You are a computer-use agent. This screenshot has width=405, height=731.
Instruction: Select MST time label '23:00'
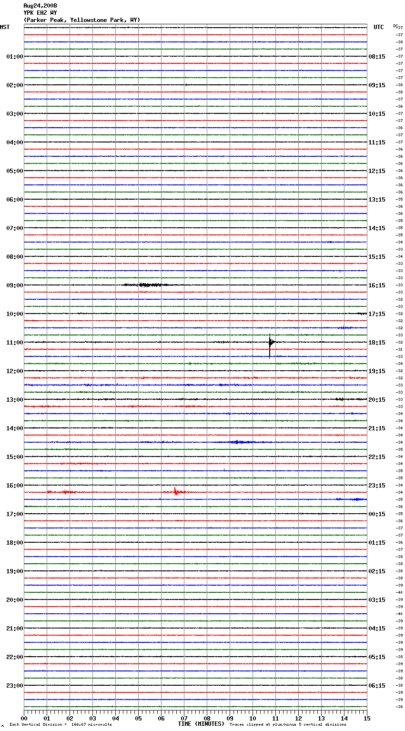click(x=15, y=686)
